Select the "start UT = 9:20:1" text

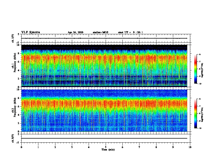pos(131,32)
